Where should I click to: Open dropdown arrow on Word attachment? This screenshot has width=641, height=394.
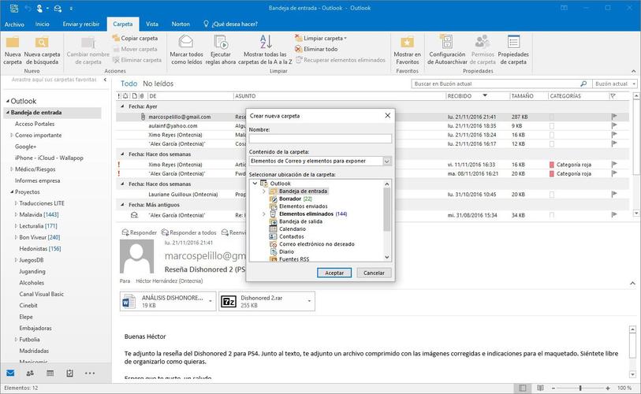click(211, 301)
